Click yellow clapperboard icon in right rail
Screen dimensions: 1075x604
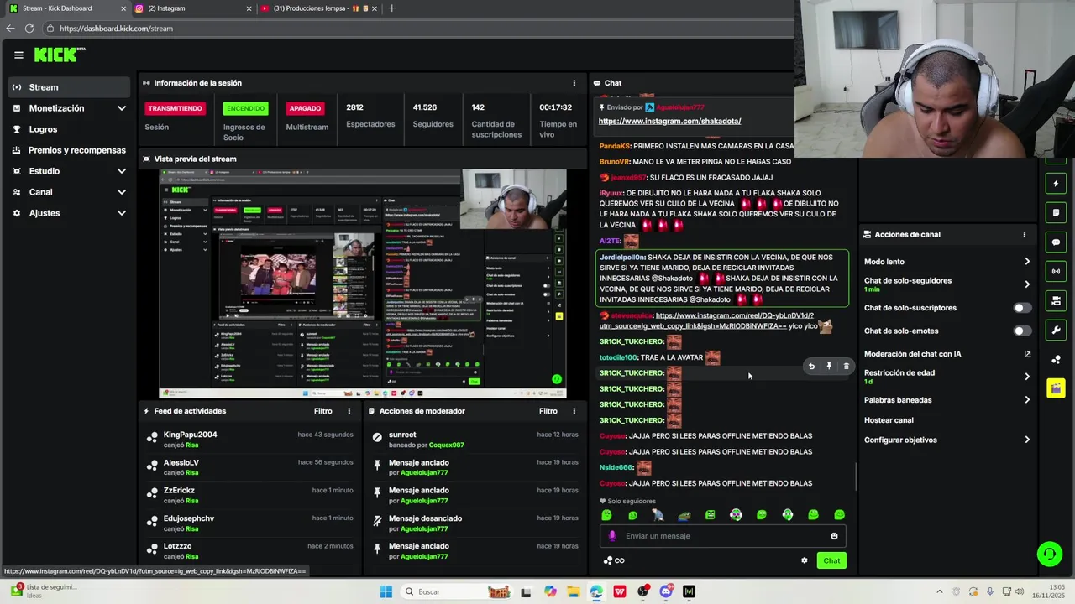[1056, 388]
